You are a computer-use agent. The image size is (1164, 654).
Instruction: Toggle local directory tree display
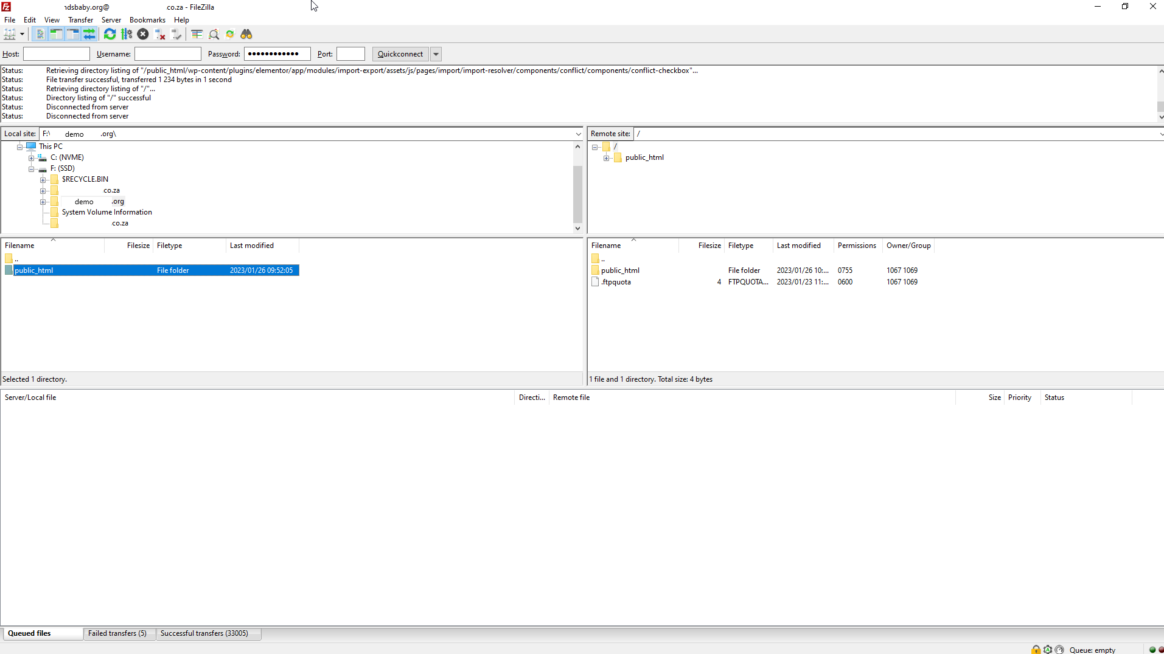56,34
